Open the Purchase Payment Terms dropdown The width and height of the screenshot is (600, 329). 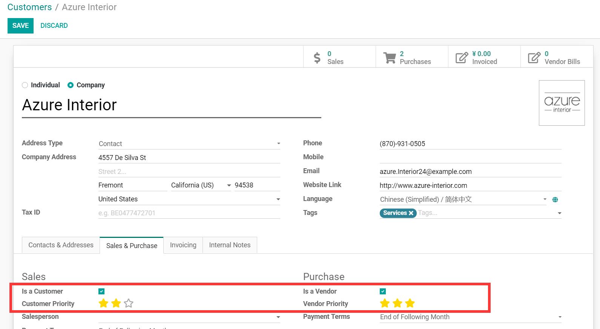click(471, 317)
